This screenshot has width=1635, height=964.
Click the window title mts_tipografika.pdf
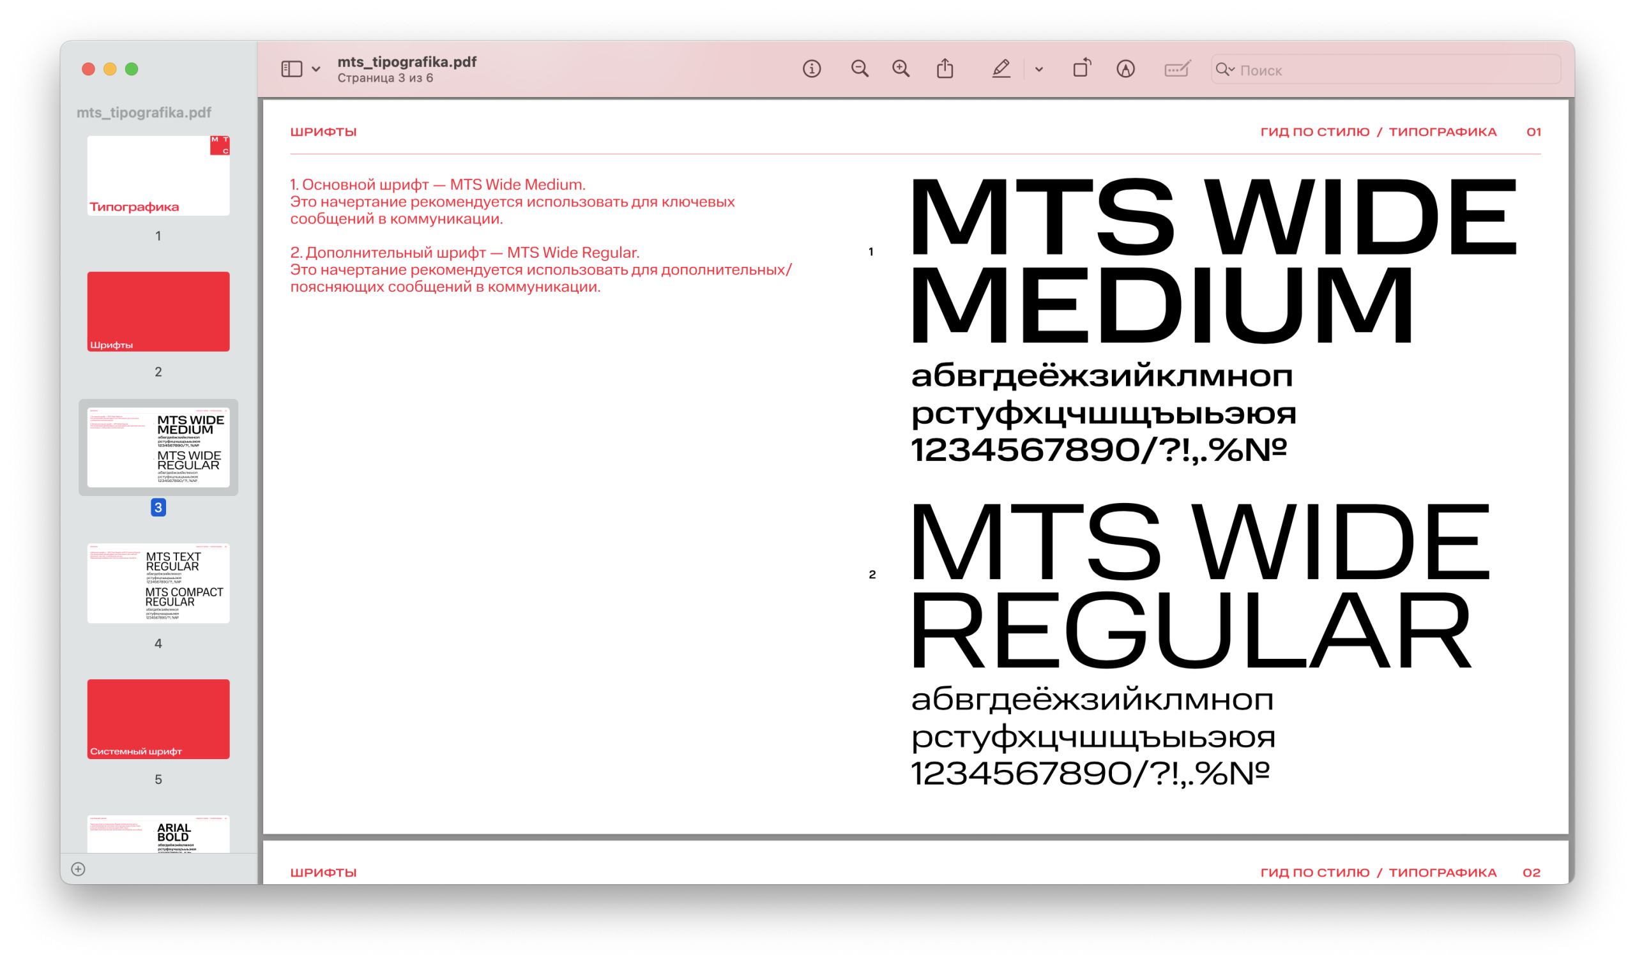pos(407,62)
